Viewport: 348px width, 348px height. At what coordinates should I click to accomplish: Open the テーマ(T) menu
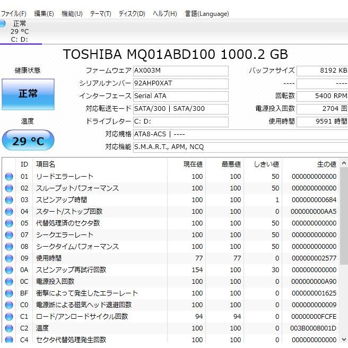click(x=100, y=14)
